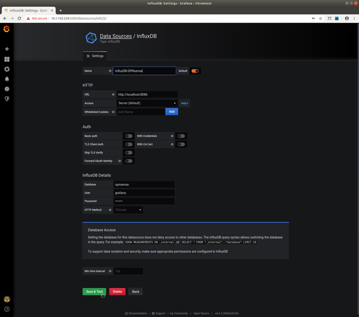Open the Dashboards grid icon in sidebar
This screenshot has width=359, height=317.
click(x=7, y=59)
